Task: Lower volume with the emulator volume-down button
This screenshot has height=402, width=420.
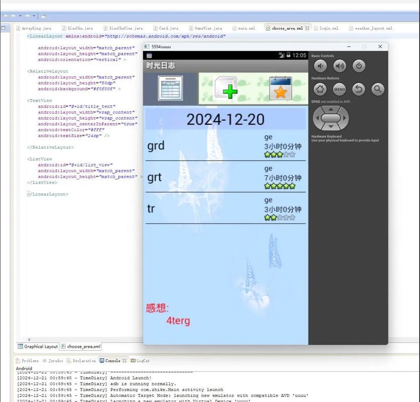Action: click(x=320, y=66)
